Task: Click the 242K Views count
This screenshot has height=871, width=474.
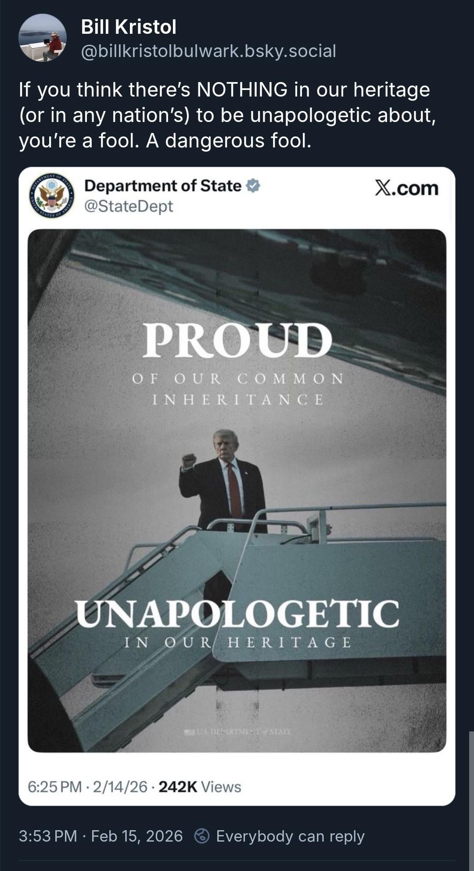Action: [200, 787]
